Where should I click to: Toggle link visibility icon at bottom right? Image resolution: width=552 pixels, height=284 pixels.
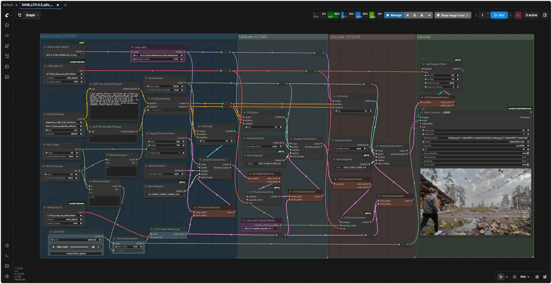(x=545, y=277)
